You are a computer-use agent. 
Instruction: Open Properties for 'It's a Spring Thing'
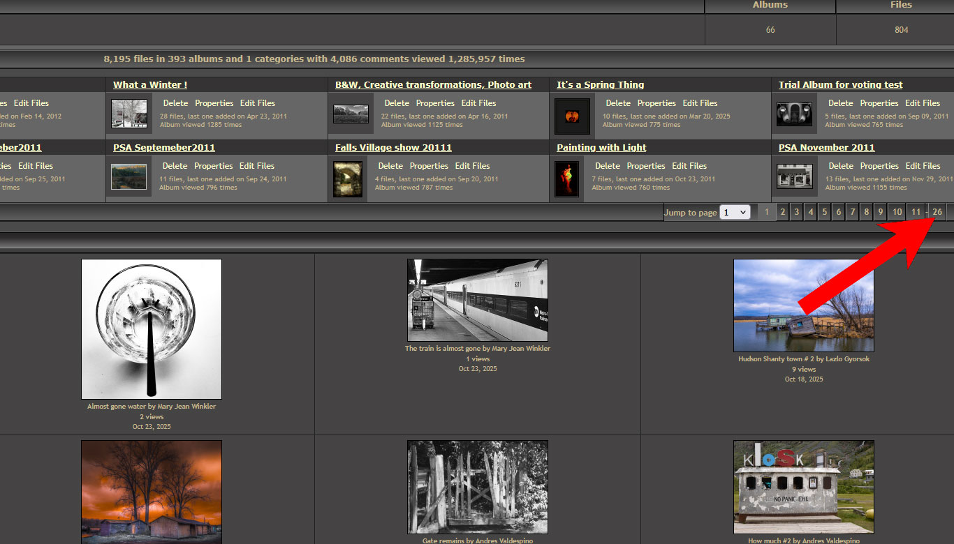[656, 103]
